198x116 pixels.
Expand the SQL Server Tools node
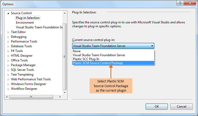(8, 70)
